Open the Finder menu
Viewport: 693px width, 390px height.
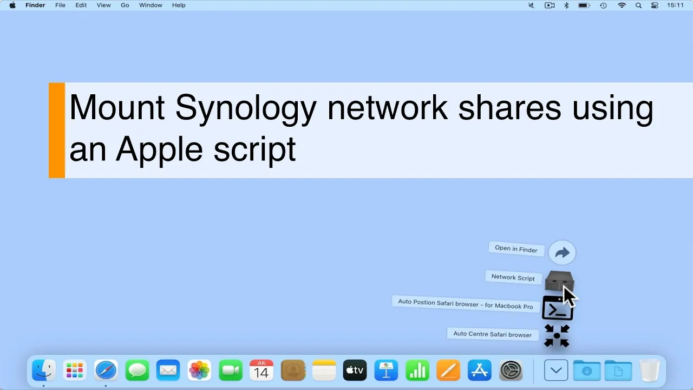click(35, 5)
